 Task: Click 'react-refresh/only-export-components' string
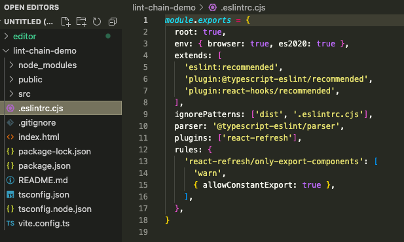274,162
